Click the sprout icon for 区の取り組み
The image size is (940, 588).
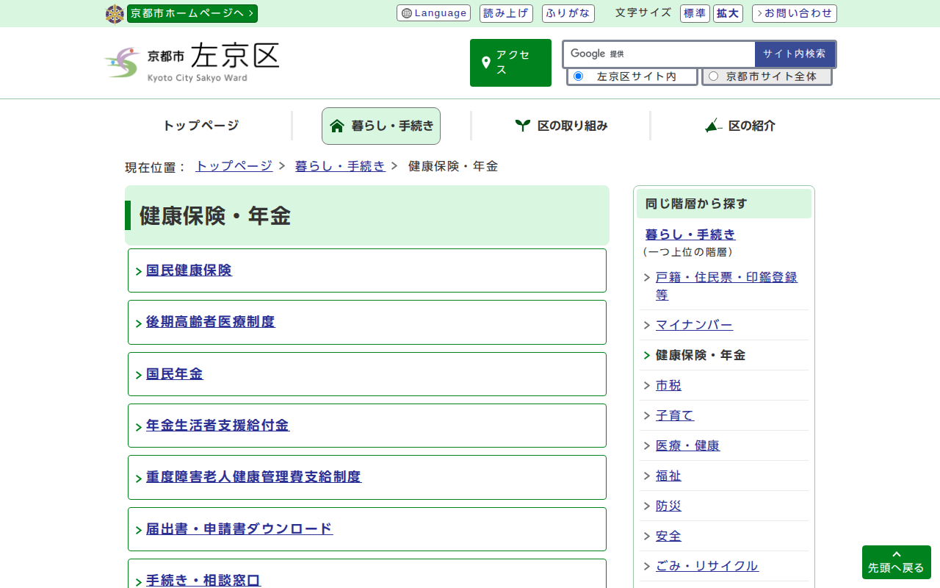[522, 126]
